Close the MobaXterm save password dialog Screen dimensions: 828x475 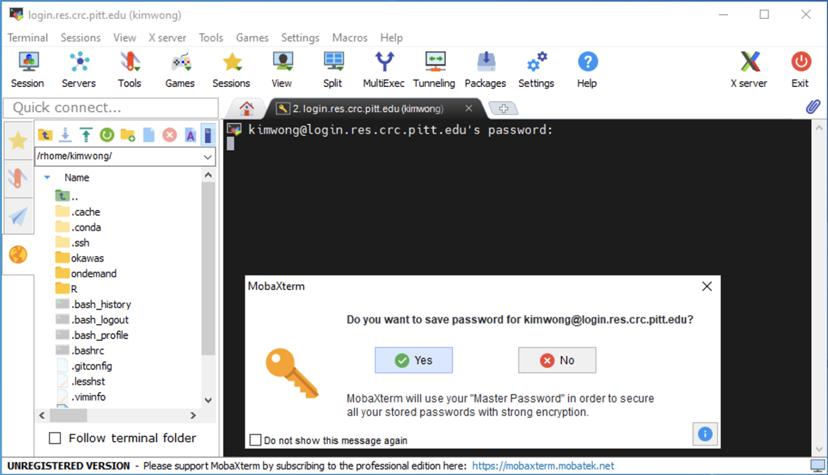(707, 286)
